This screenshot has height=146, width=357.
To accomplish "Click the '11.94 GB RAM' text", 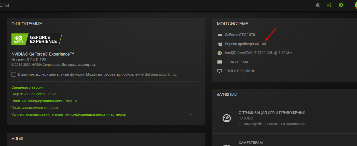I will [236, 62].
